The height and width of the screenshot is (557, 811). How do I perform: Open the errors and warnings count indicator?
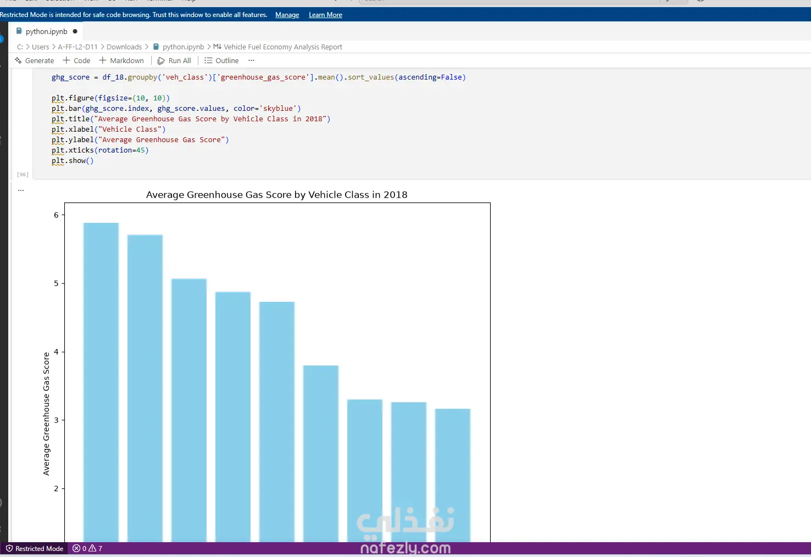coord(87,548)
